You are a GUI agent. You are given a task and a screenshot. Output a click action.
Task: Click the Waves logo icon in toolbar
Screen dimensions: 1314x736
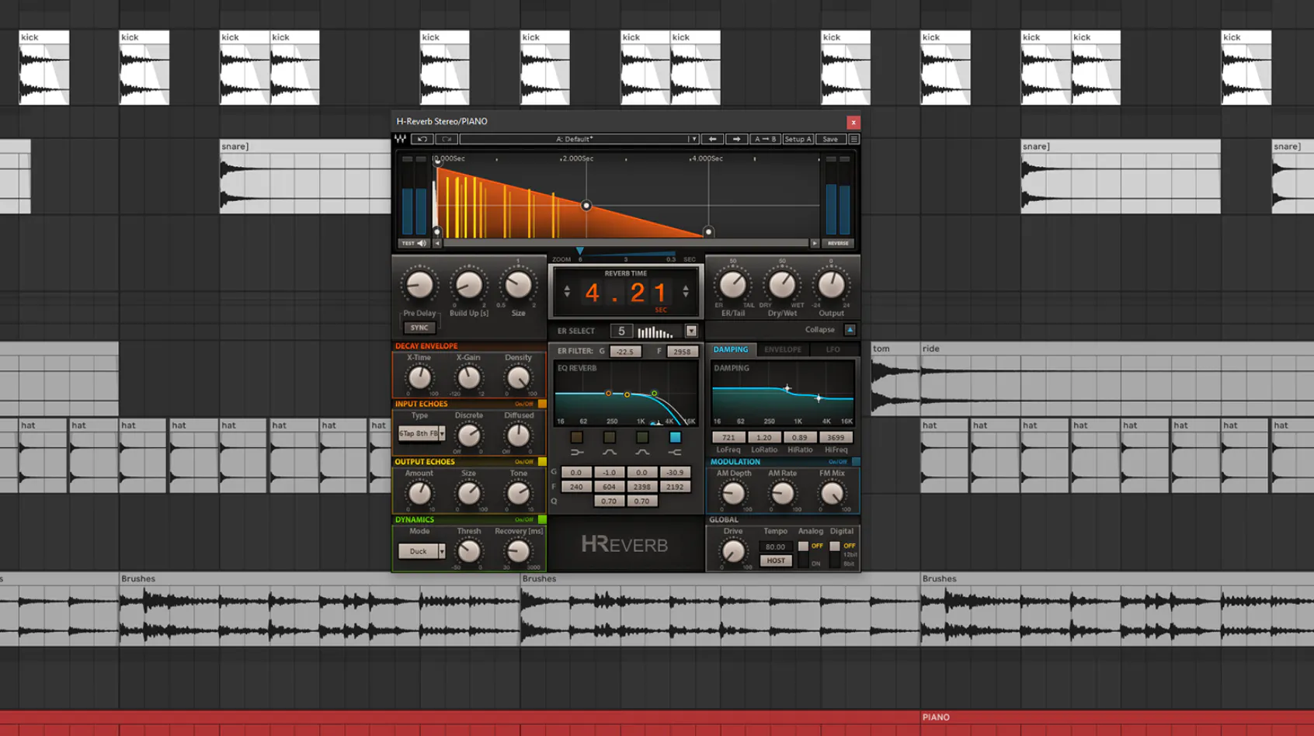coord(400,139)
